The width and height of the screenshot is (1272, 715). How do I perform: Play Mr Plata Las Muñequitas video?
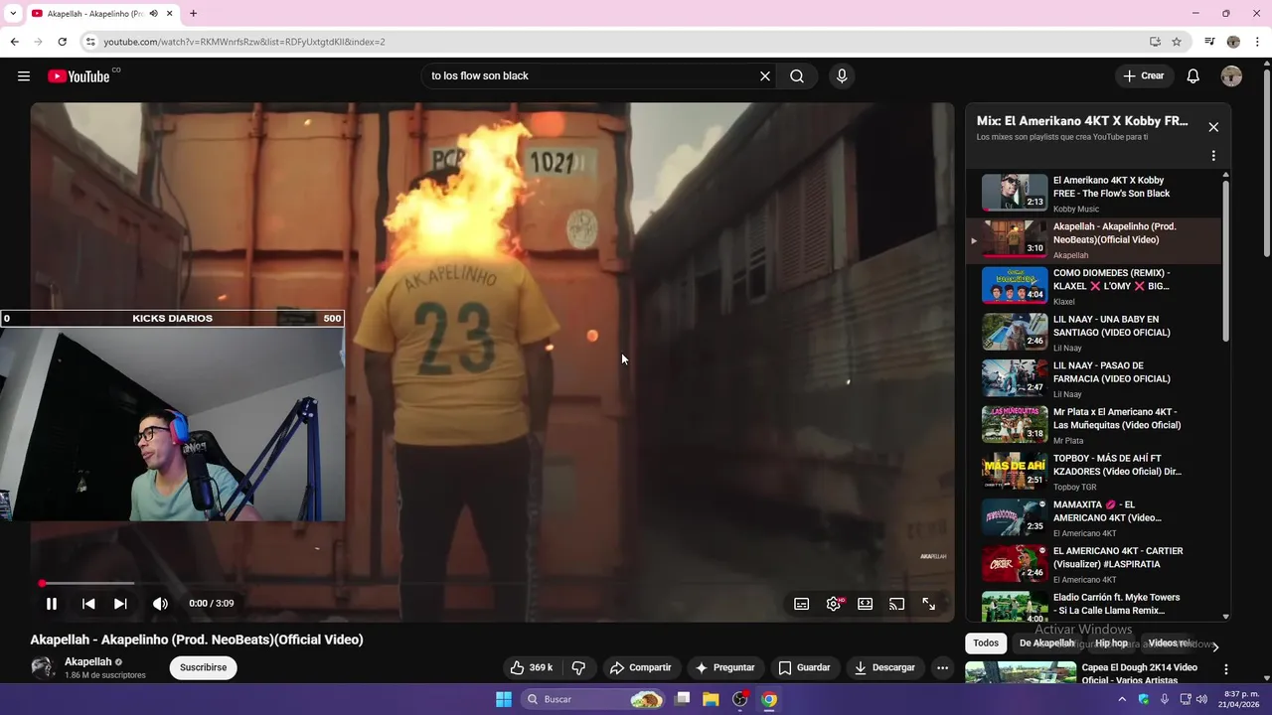1093,425
